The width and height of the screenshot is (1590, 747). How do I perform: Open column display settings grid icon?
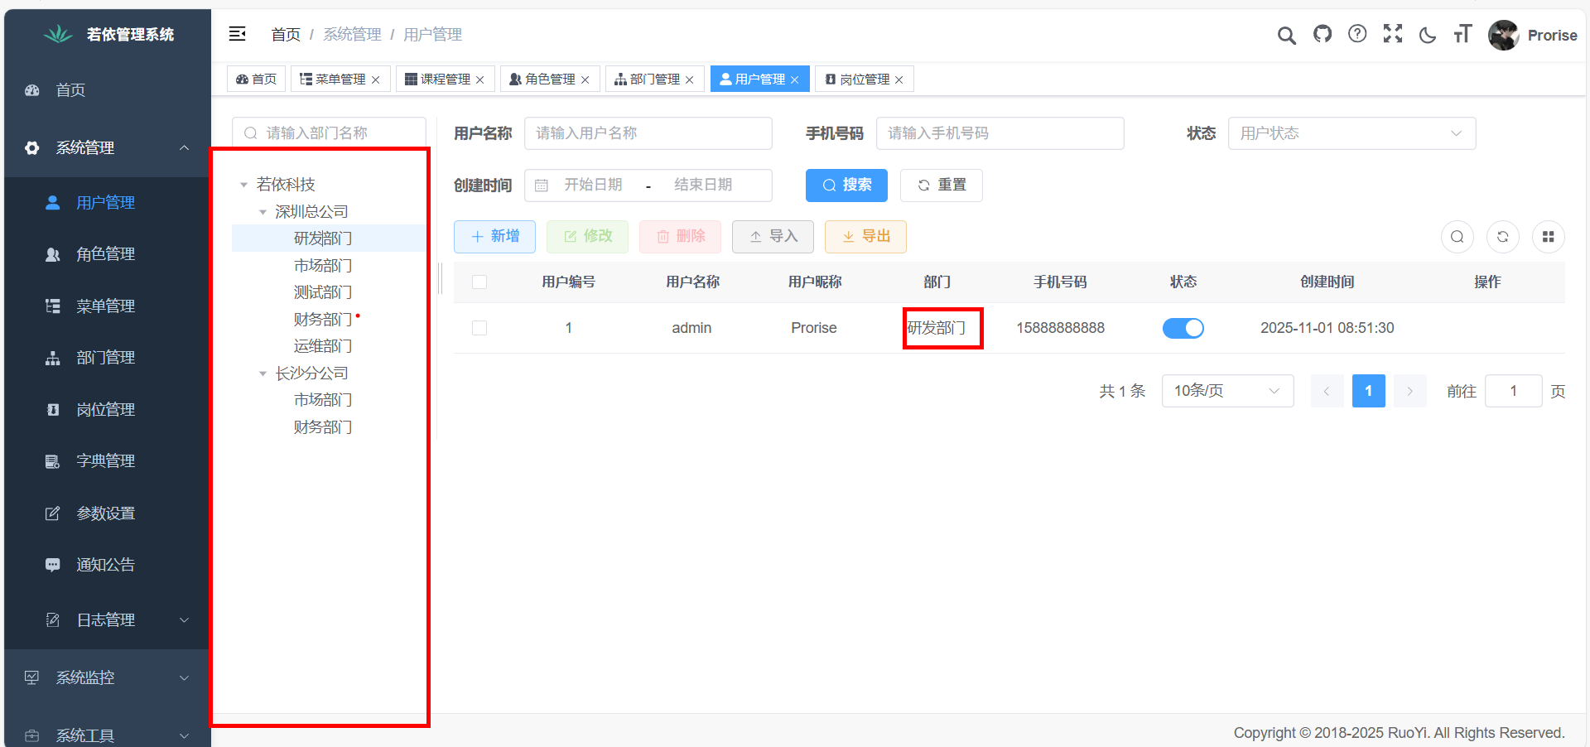[1548, 237]
